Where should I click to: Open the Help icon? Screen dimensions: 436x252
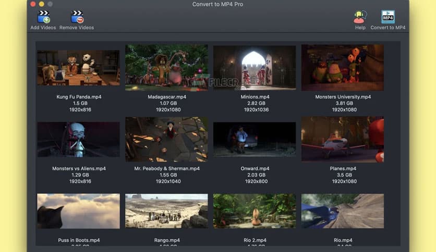point(360,17)
